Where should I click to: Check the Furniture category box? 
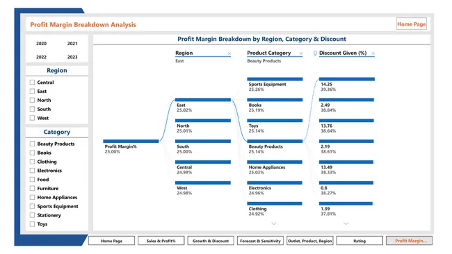pyautogui.click(x=32, y=188)
